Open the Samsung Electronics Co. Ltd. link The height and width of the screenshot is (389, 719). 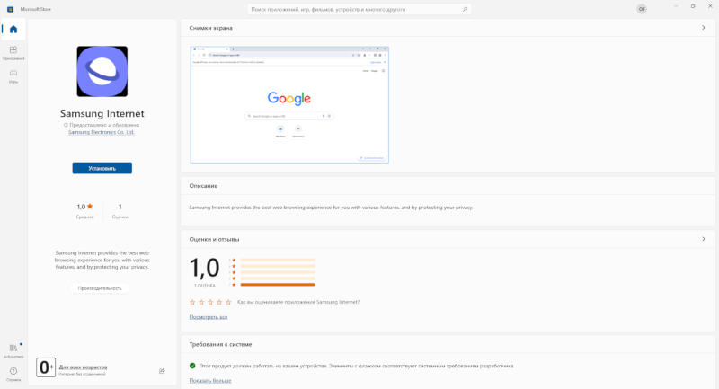click(102, 132)
